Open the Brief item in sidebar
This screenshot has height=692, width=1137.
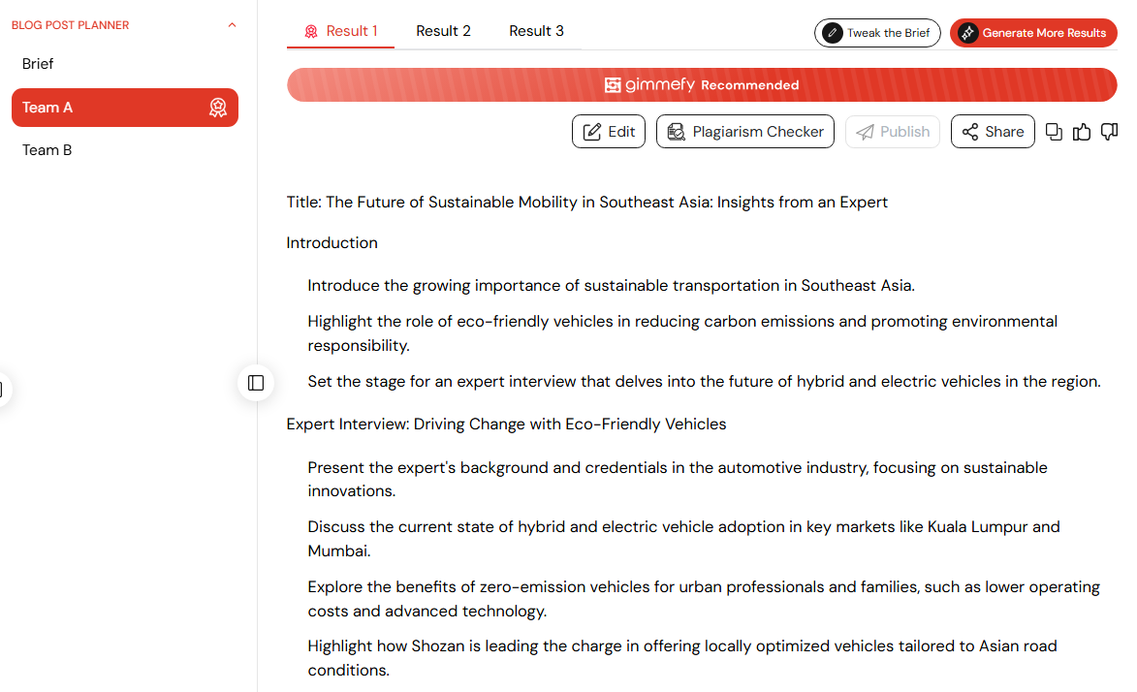pos(38,64)
